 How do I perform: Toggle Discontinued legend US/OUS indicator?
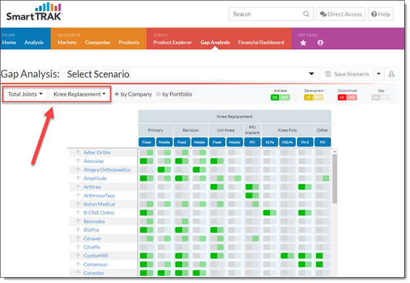[347, 97]
